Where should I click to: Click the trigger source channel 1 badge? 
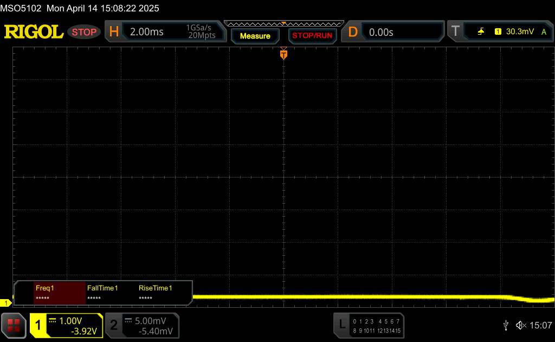(x=498, y=31)
